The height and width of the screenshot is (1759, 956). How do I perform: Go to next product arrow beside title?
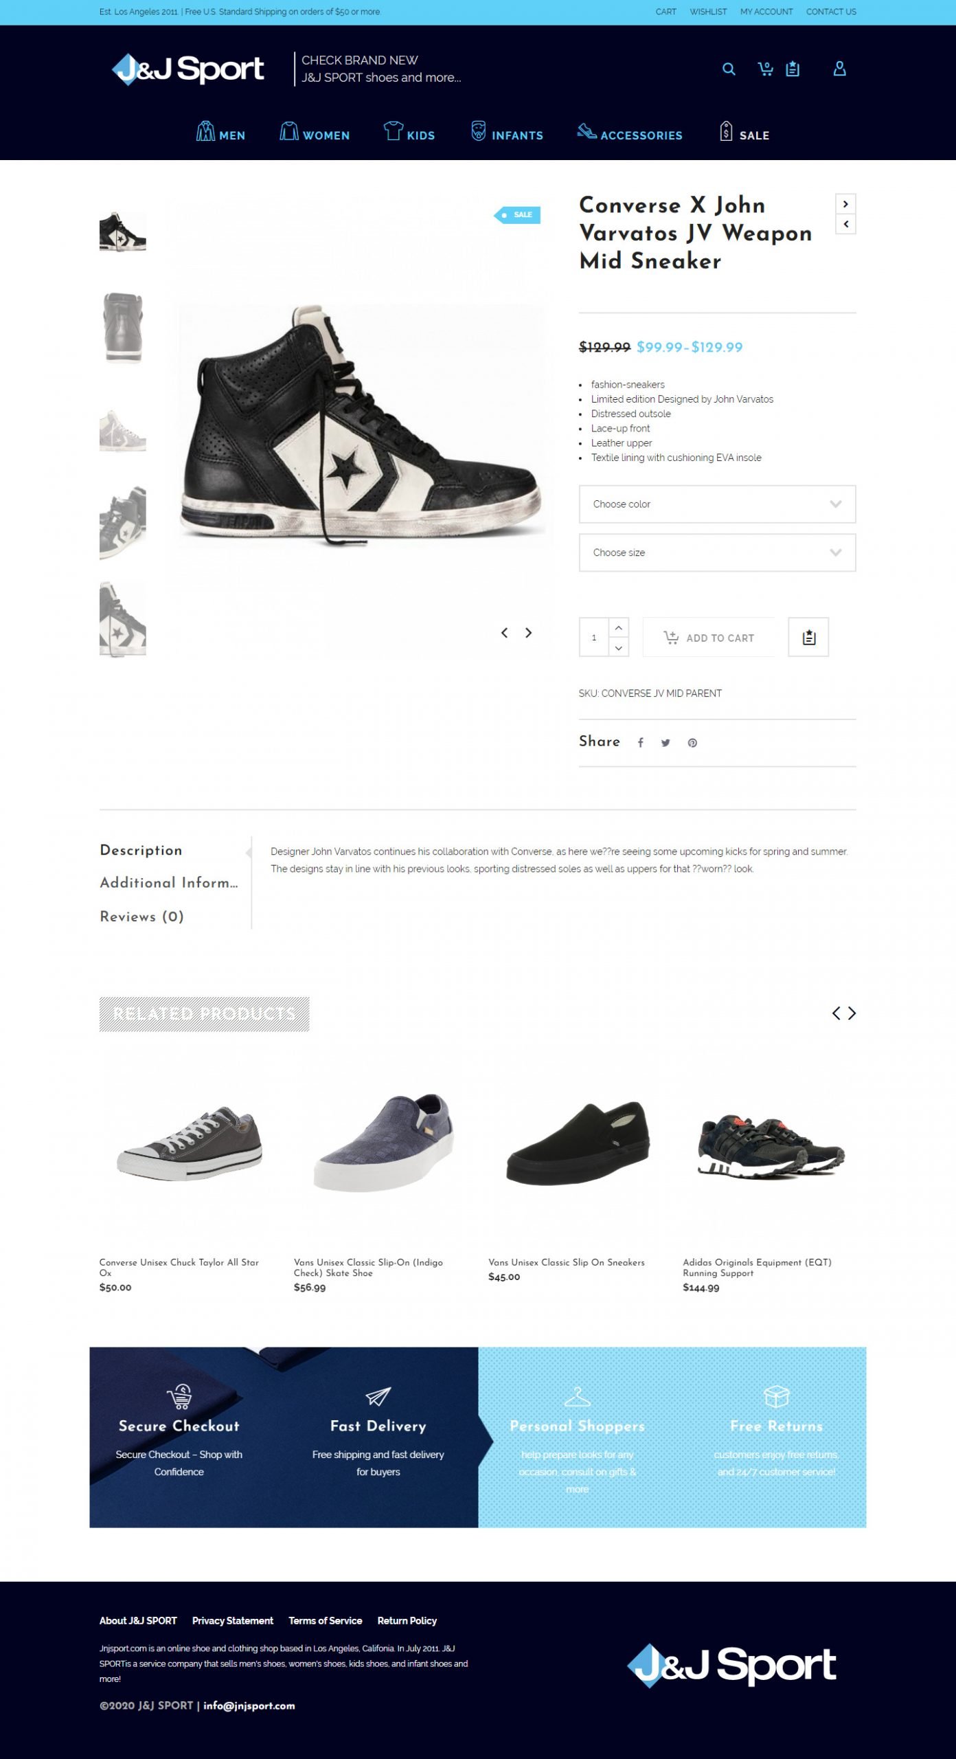click(x=845, y=203)
